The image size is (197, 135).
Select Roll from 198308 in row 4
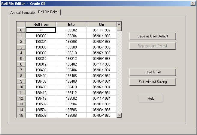pyautogui.click(x=41, y=53)
